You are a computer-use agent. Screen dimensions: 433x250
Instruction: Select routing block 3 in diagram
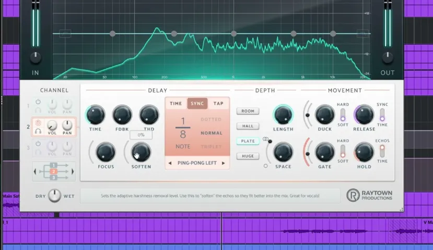click(54, 177)
